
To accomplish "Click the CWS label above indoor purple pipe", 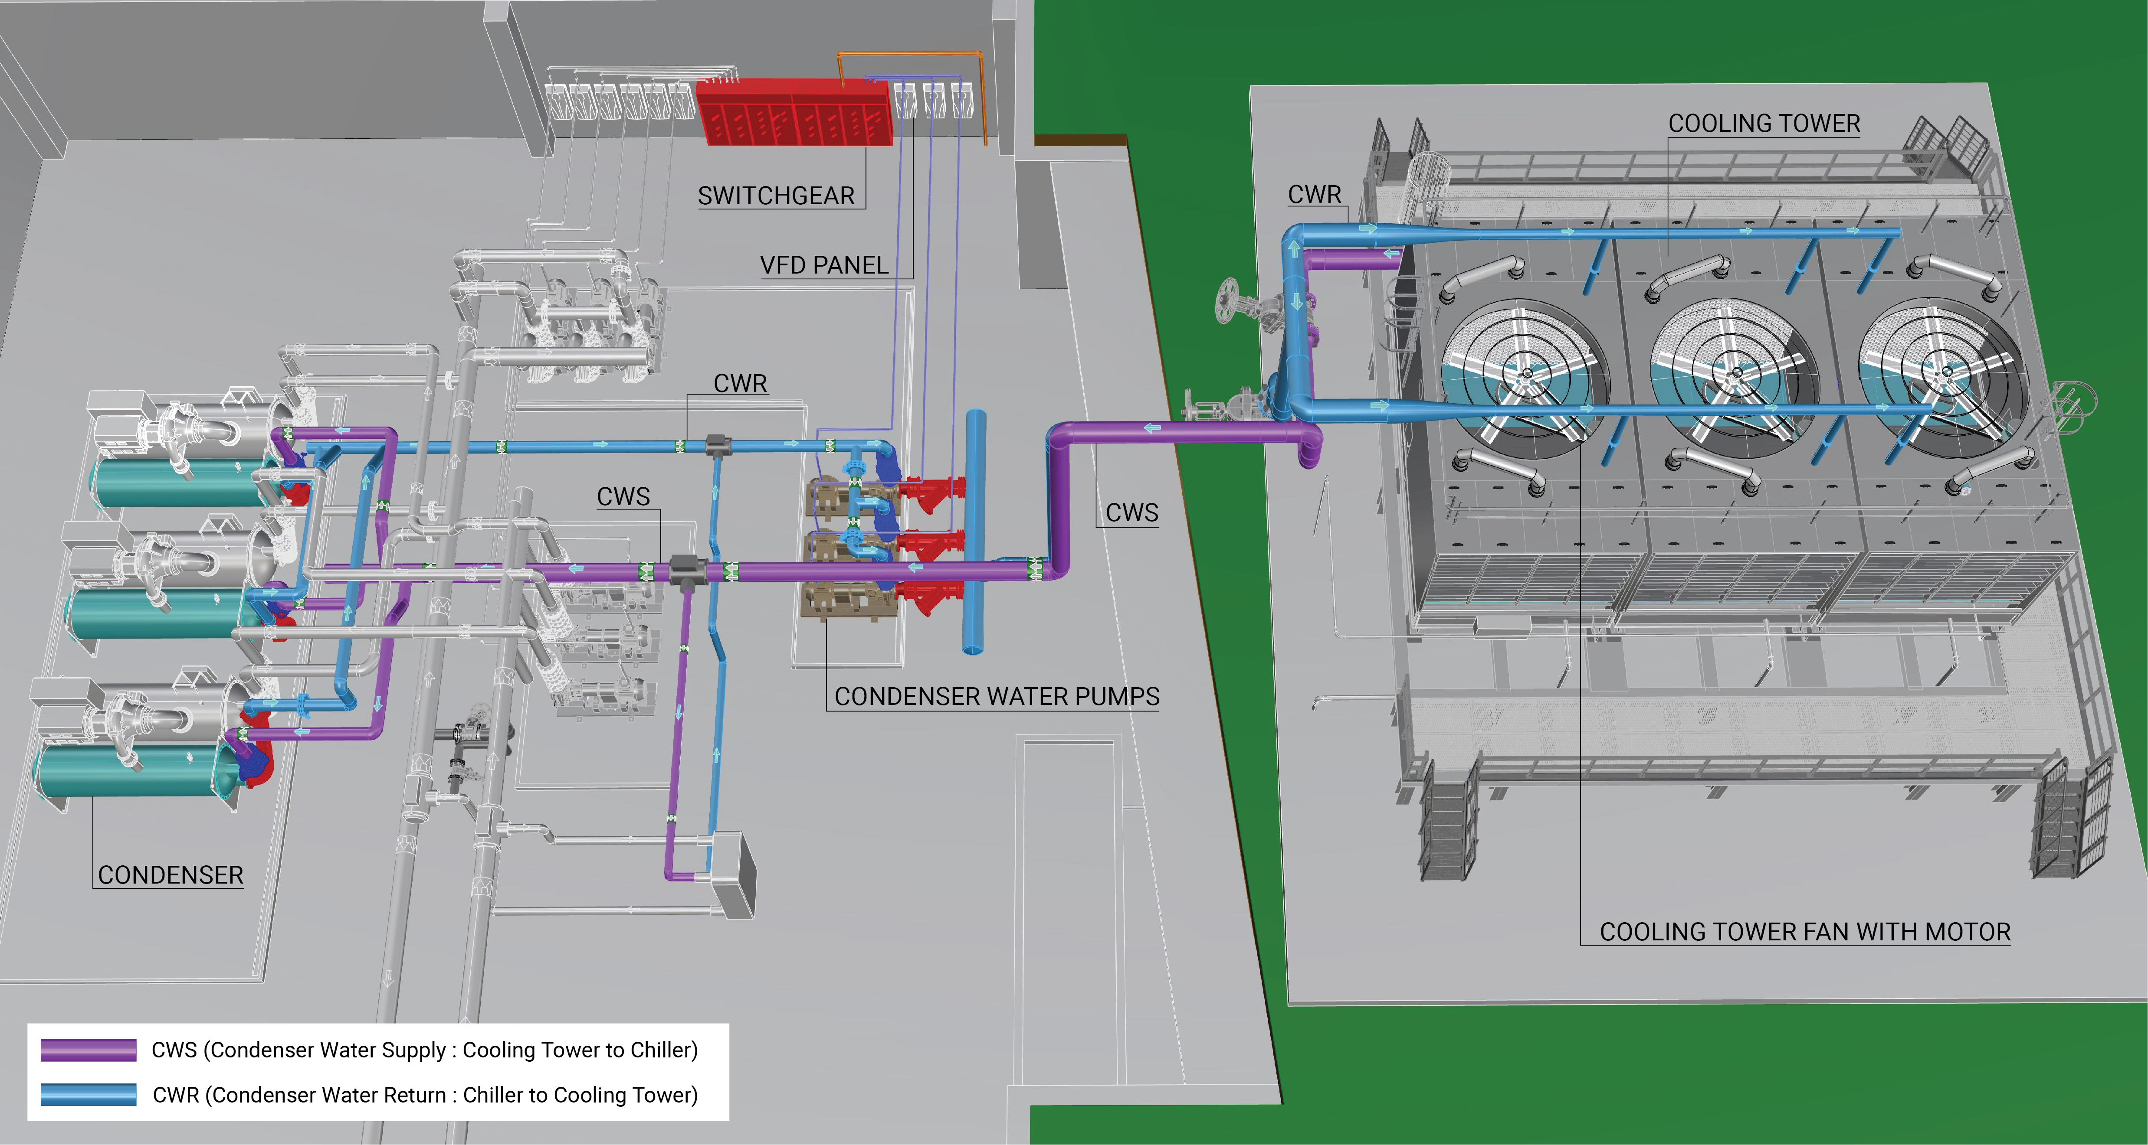I will pos(623,497).
